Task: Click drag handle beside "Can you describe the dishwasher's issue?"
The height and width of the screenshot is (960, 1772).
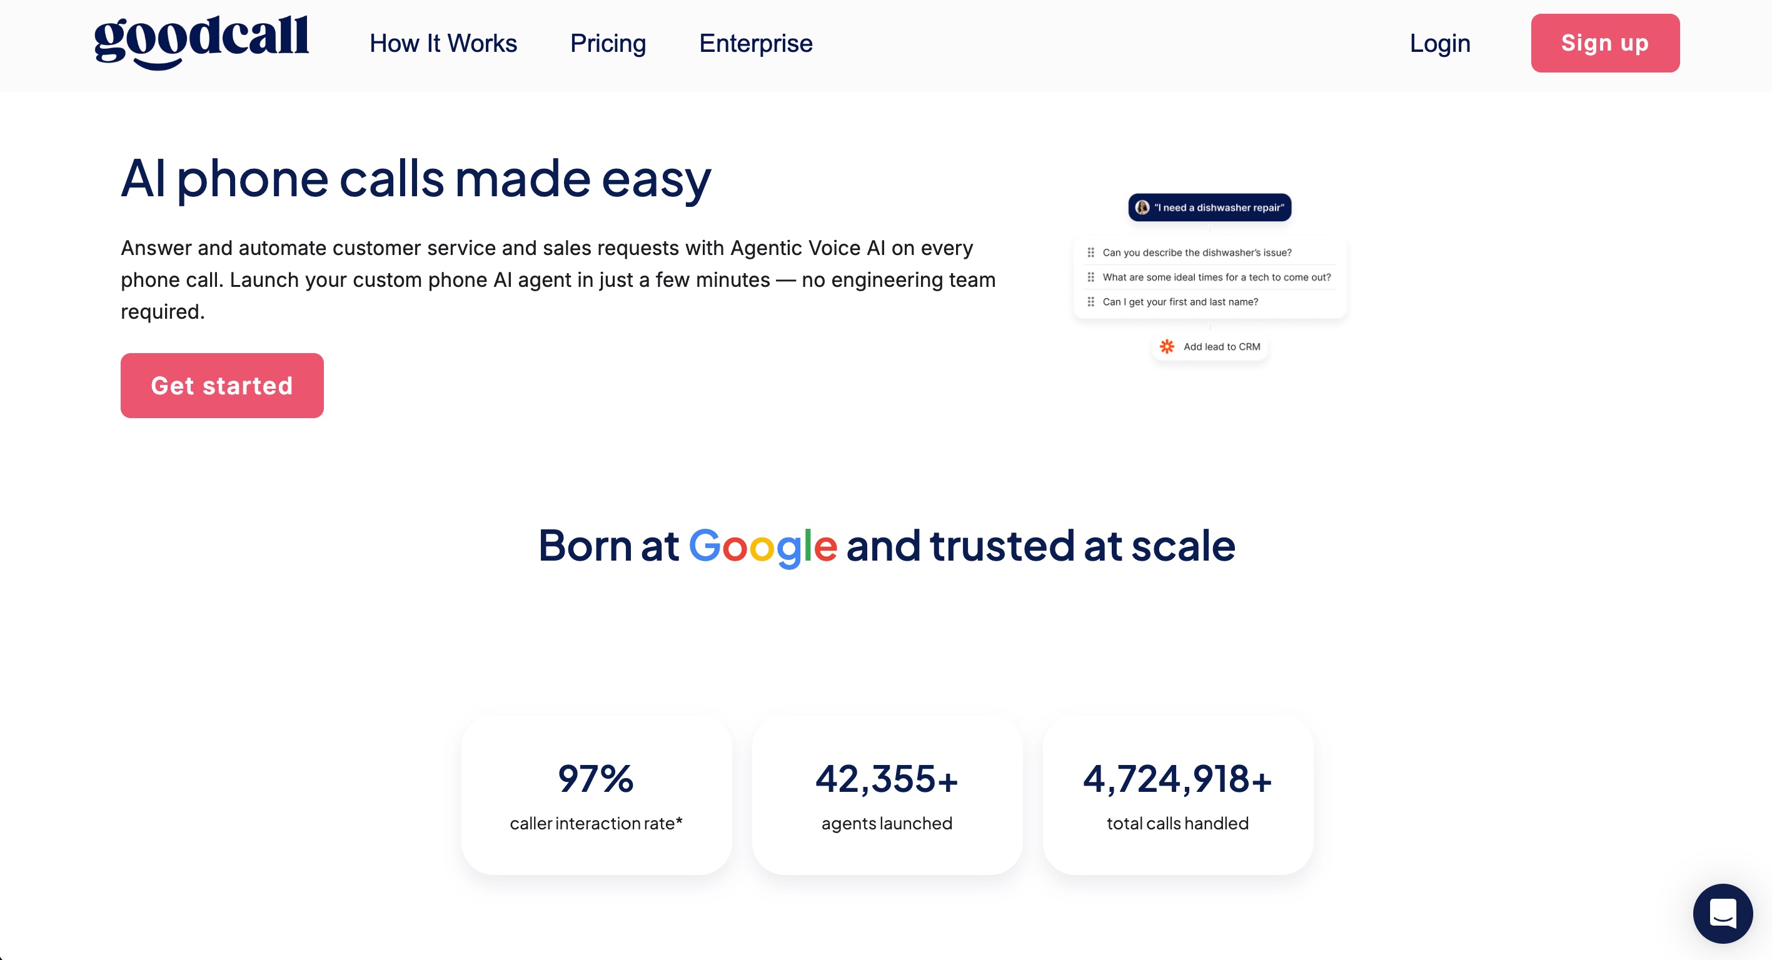Action: tap(1091, 252)
